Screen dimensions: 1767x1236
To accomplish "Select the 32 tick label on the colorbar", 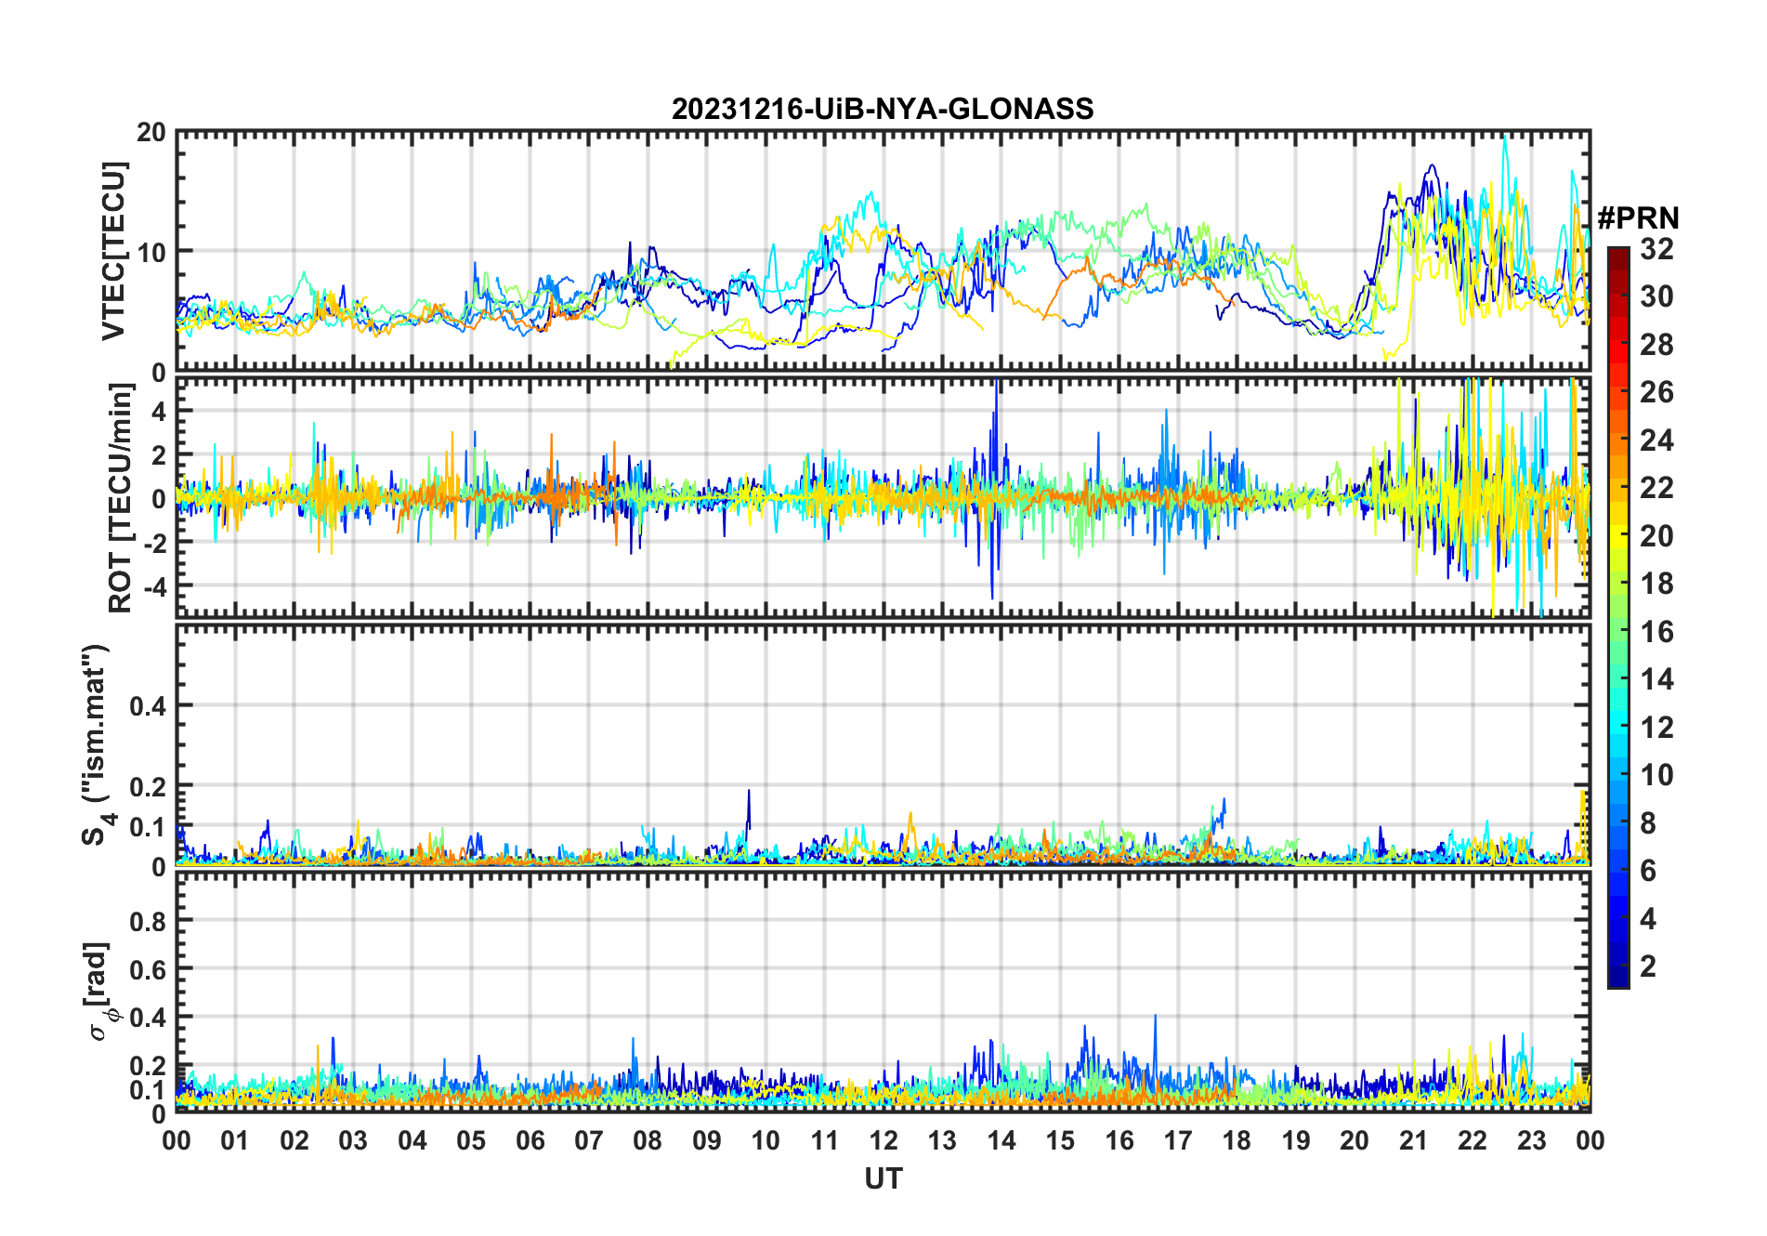I will 1656,249.
